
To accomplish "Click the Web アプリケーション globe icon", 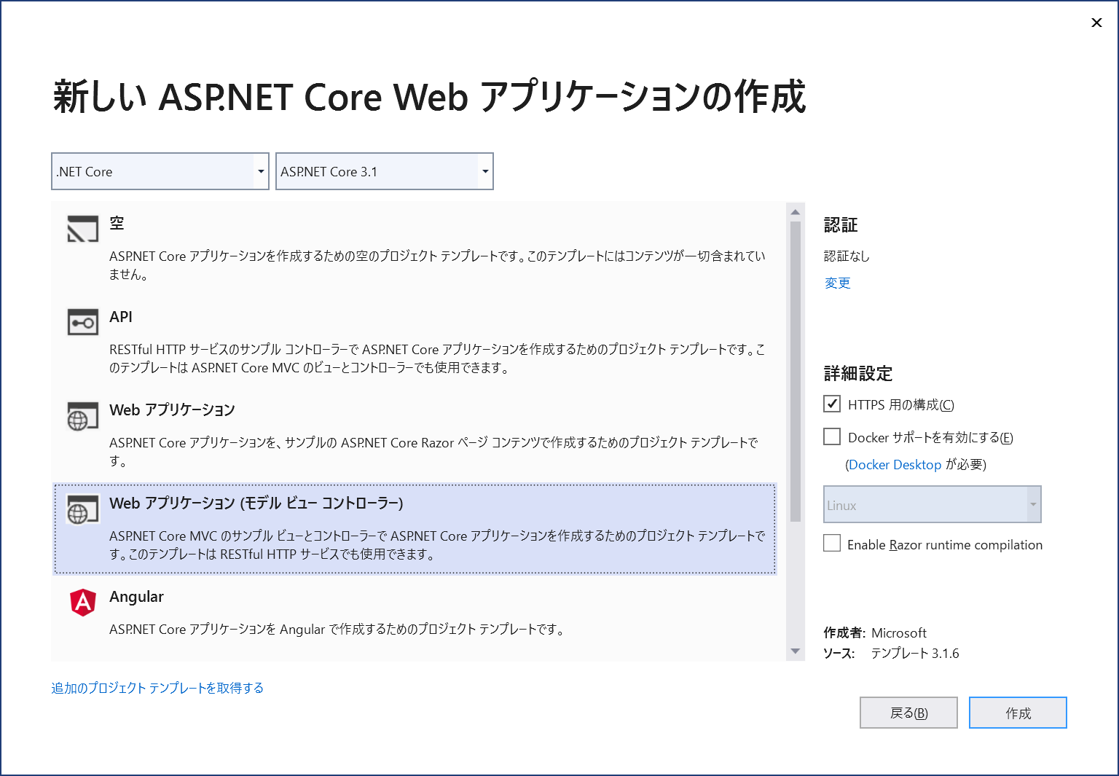I will pos(82,416).
